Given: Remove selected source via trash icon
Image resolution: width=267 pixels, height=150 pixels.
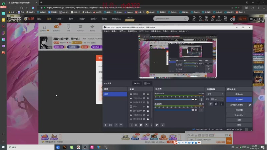Looking at the screenshot, I should (136, 125).
